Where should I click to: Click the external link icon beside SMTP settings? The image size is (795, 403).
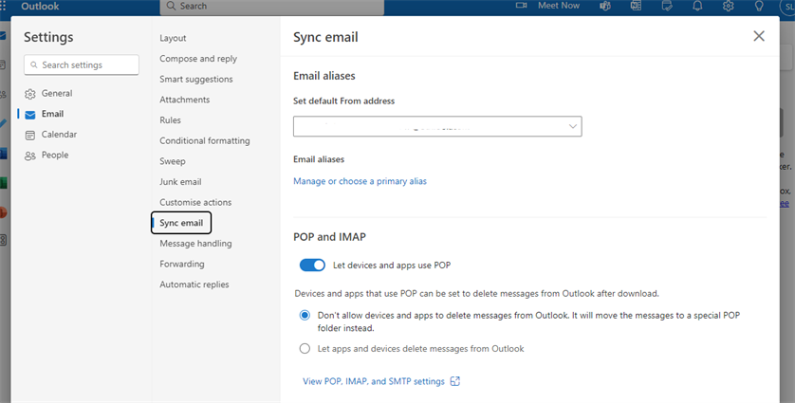click(455, 381)
